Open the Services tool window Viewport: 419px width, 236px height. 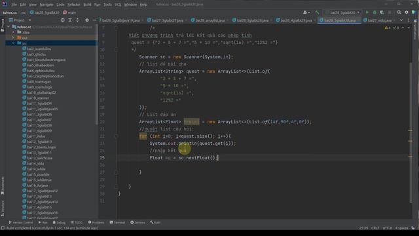point(137,222)
